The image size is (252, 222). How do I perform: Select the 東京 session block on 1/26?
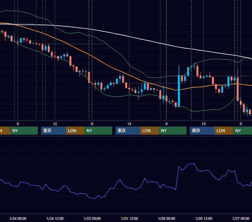[202, 131]
